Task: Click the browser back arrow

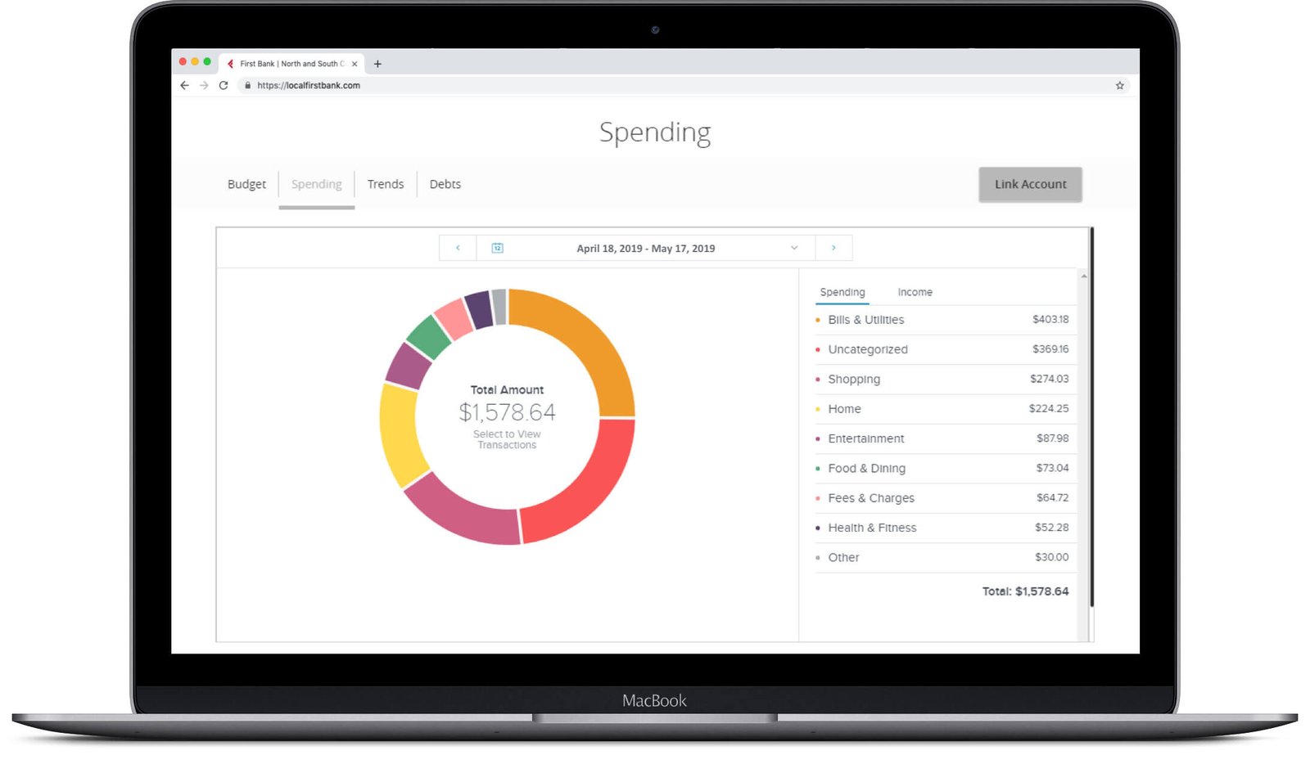Action: click(x=183, y=85)
